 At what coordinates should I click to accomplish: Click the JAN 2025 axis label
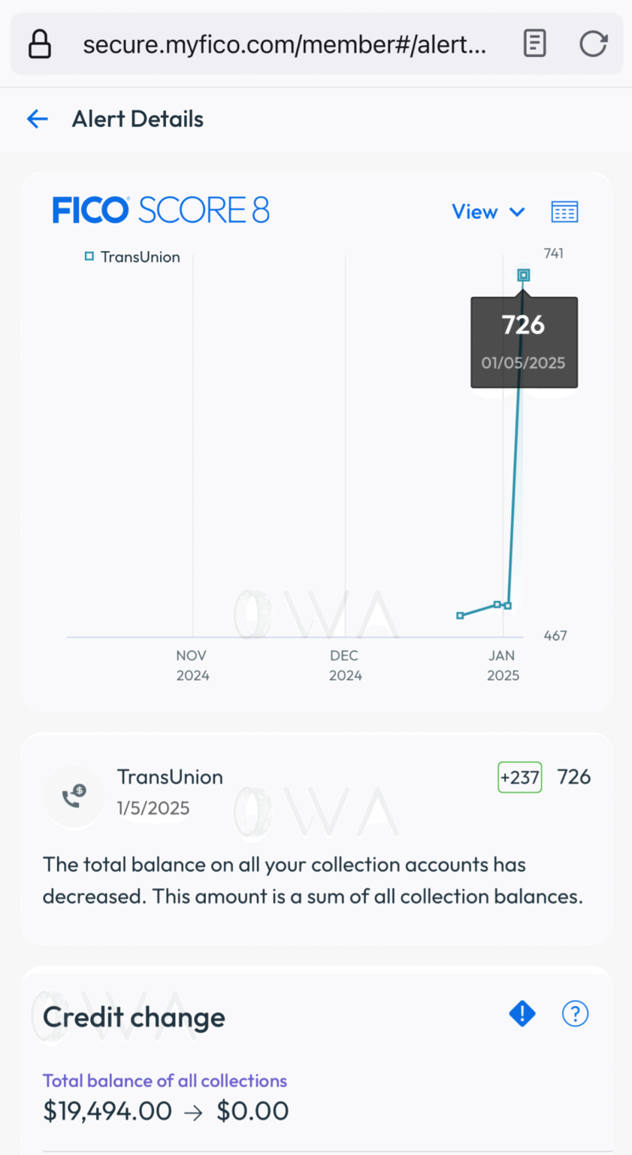(503, 665)
